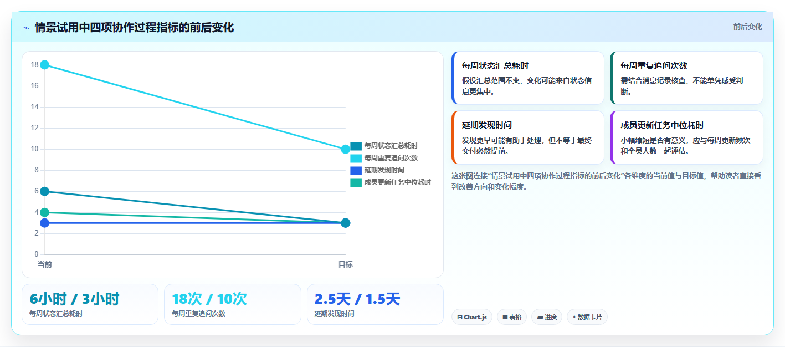Select the 表格 chip
Screen dimensions: 785x347
(x=512, y=317)
